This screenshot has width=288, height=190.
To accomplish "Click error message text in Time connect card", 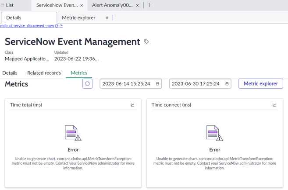I will coord(214,163).
